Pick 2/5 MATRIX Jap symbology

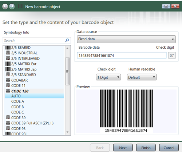24,69
